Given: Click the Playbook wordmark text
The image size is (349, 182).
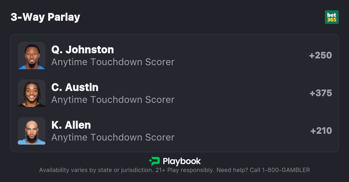Looking at the screenshot, I should point(182,161).
